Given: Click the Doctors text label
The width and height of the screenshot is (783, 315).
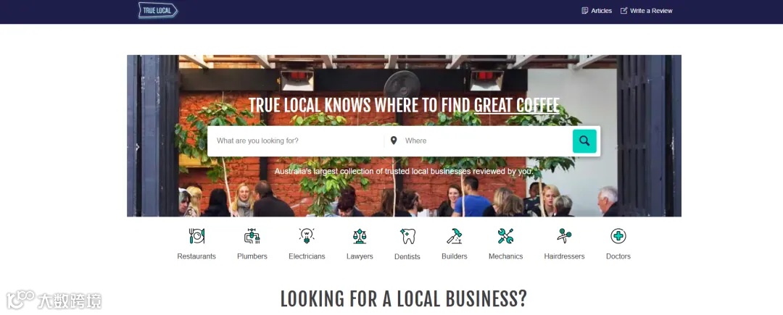Looking at the screenshot, I should pos(618,256).
